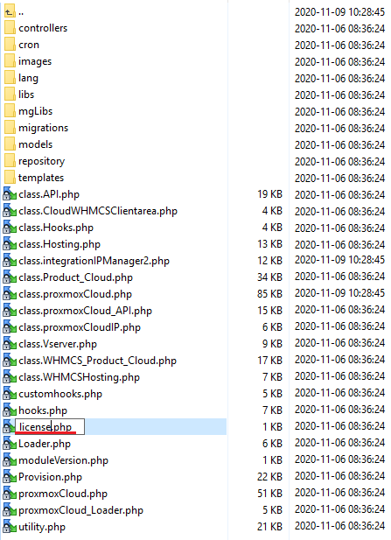The image size is (391, 540).
Task: Click the file icon of customhooks.php
Action: [10, 393]
